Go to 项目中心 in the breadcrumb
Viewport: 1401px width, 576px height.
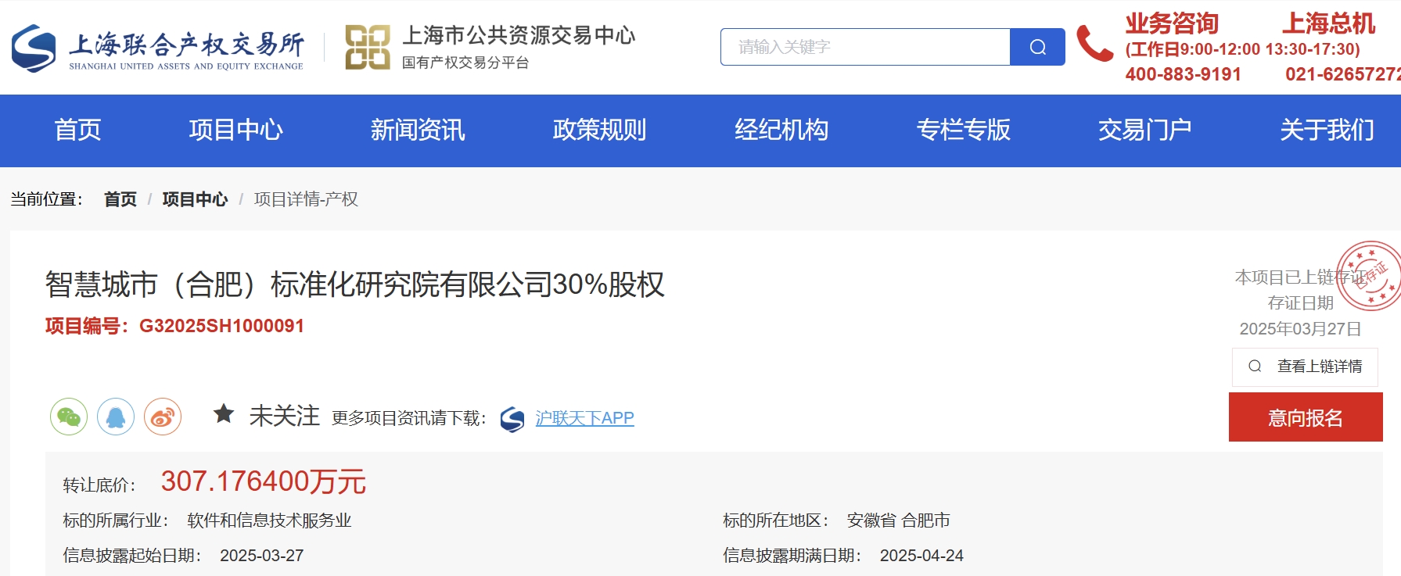coord(195,199)
